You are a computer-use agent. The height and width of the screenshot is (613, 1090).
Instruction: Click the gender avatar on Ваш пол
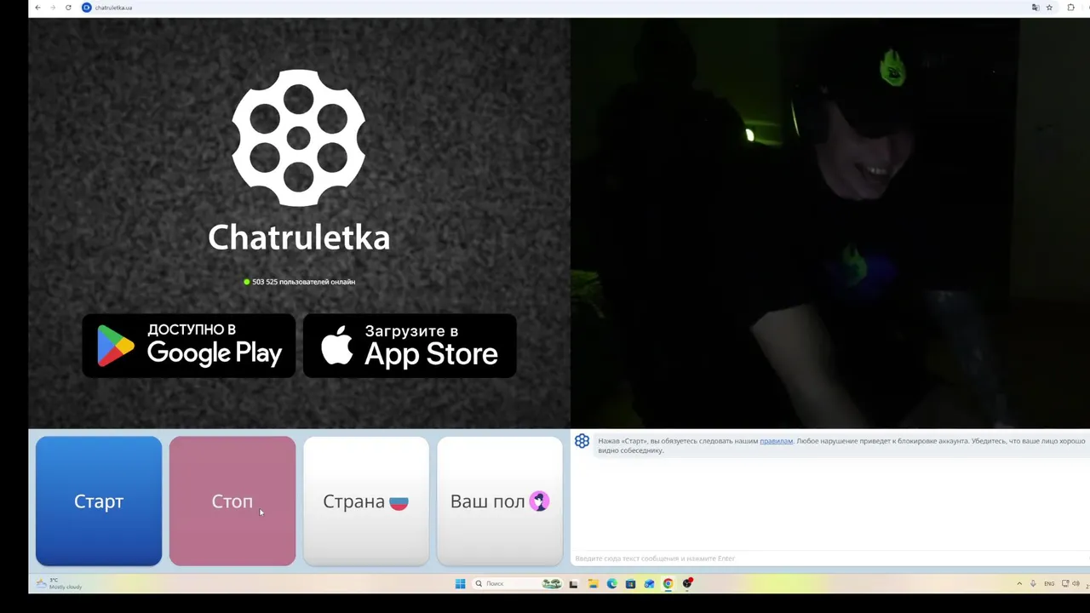point(538,501)
